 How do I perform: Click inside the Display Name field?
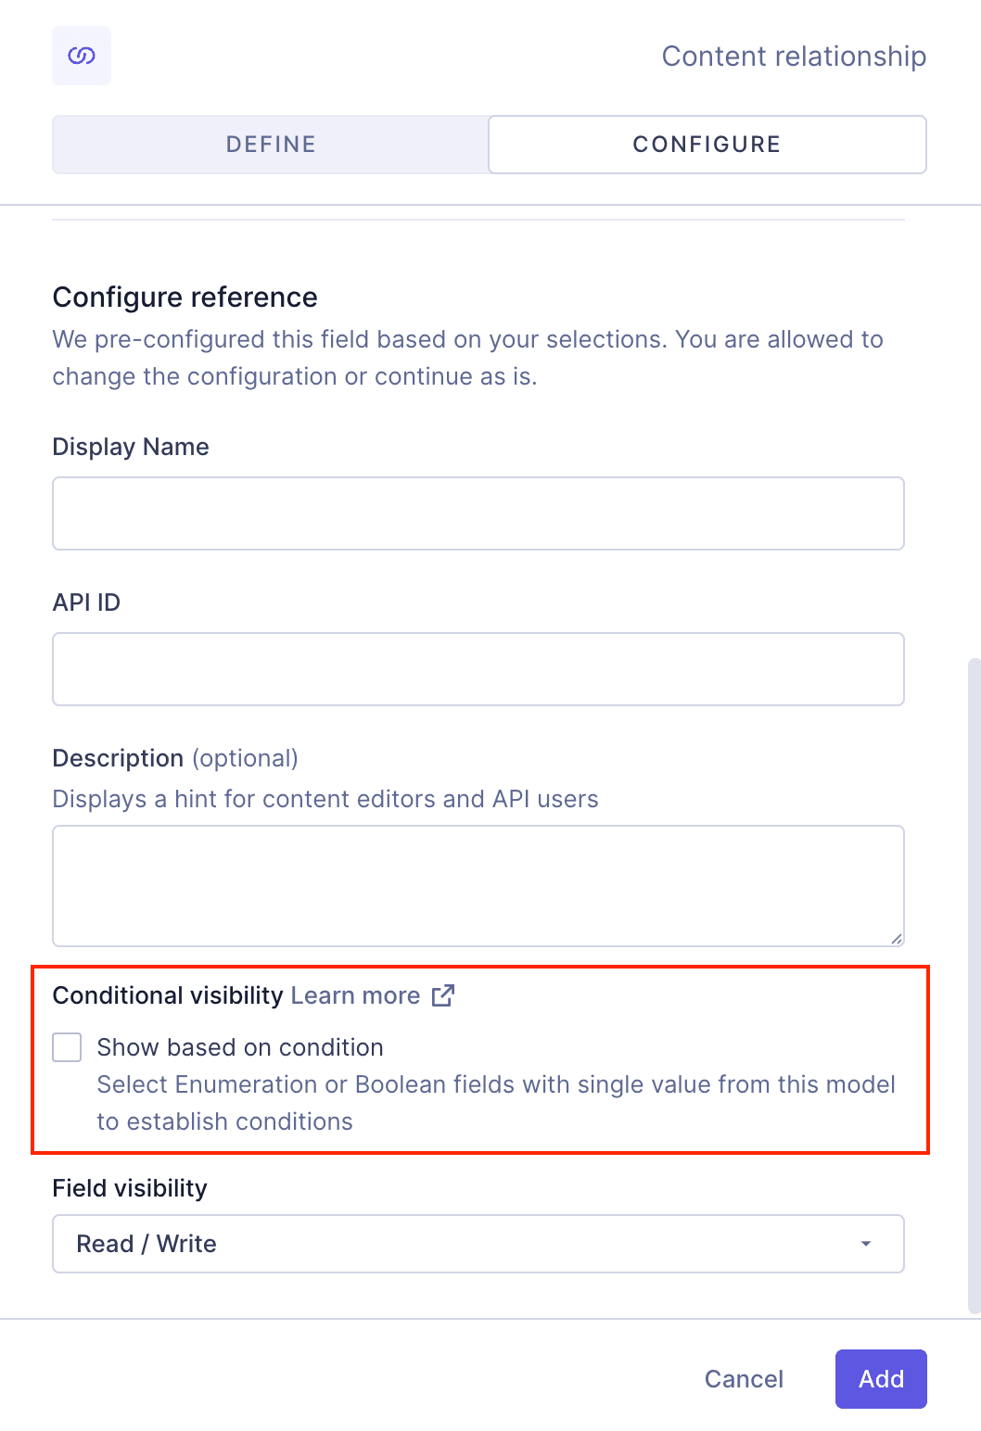pos(478,513)
